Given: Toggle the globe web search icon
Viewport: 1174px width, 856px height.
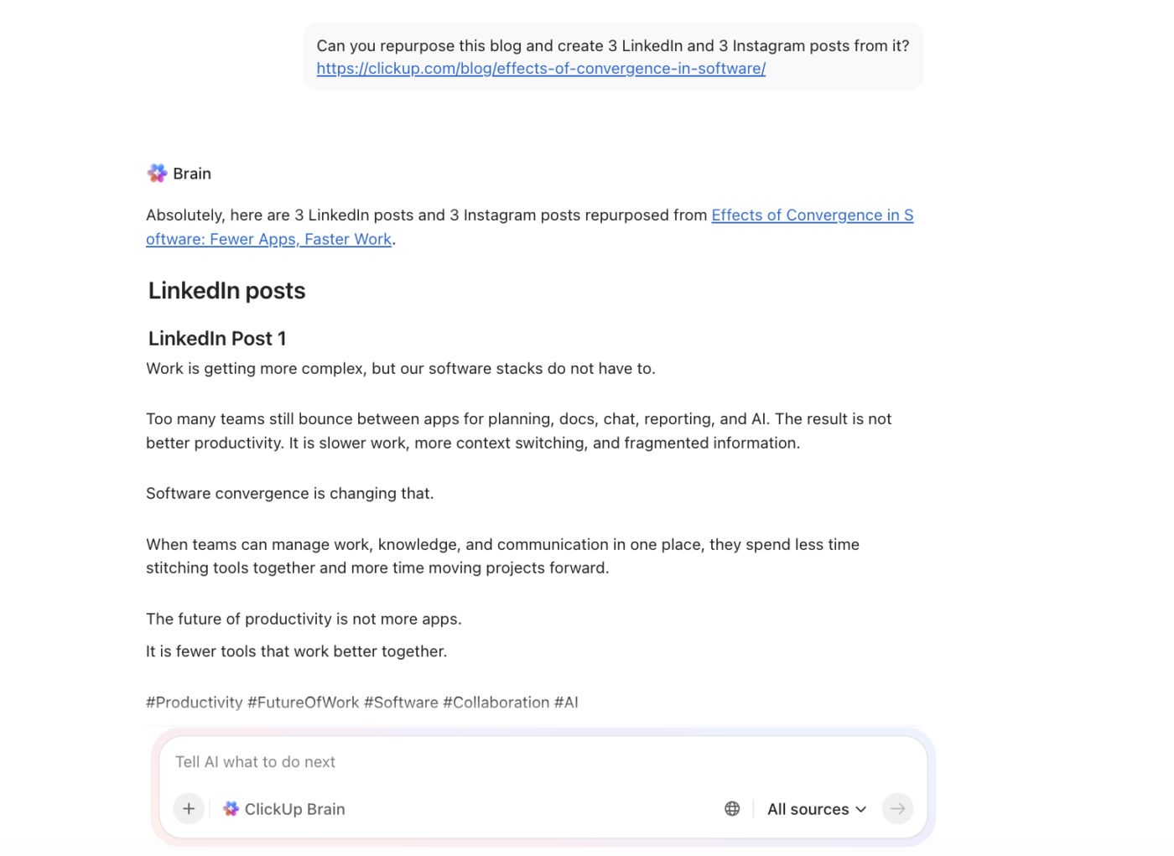Looking at the screenshot, I should click(x=732, y=809).
